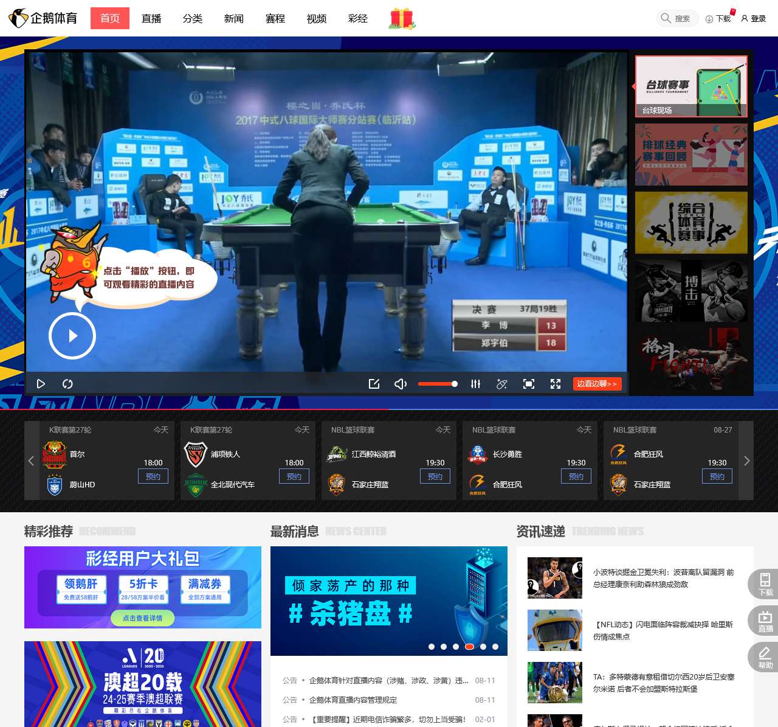The image size is (778, 727).
Task: Click the 下载 download icon in the header
Action: (718, 19)
